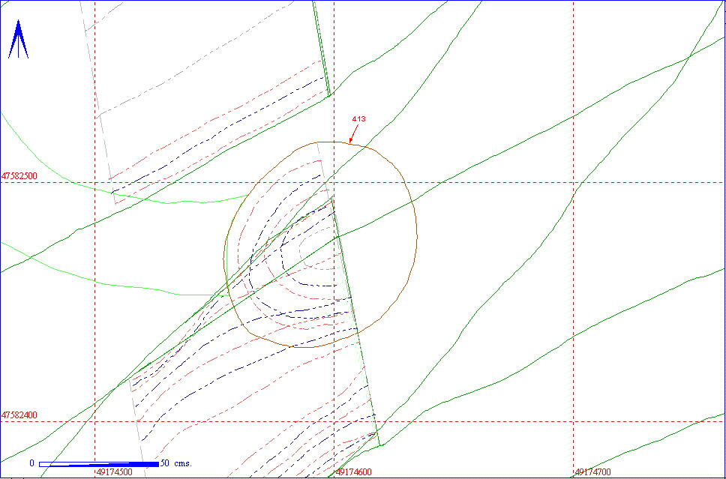Click the '50 cms.' scale label
The image size is (726, 479).
(175, 463)
